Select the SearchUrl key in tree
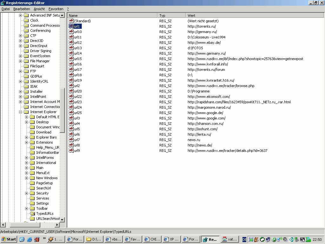 point(43,188)
